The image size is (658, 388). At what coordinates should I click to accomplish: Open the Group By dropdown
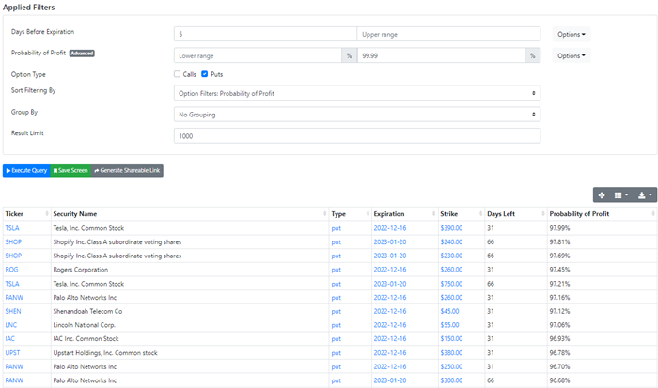pyautogui.click(x=357, y=114)
